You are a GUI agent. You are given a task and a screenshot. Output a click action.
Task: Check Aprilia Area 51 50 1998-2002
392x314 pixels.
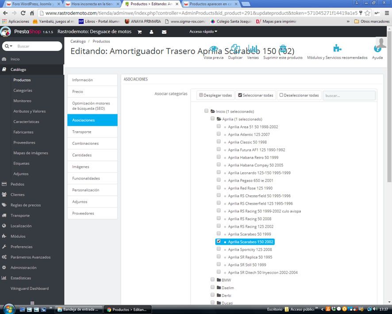pos(219,126)
